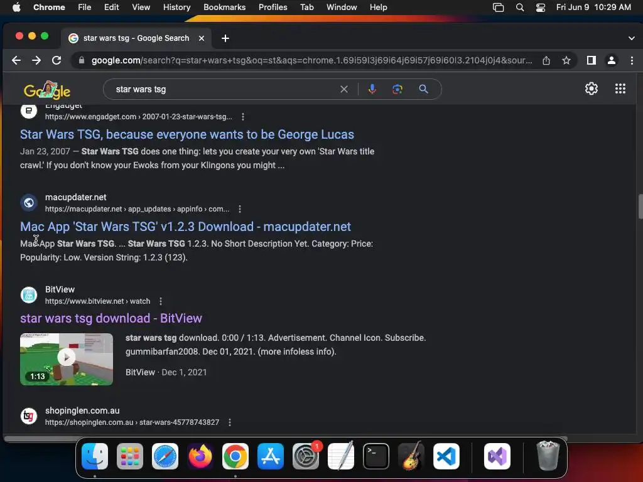
Task: Click the horizontal scrollbar at bottom
Action: (x=285, y=439)
